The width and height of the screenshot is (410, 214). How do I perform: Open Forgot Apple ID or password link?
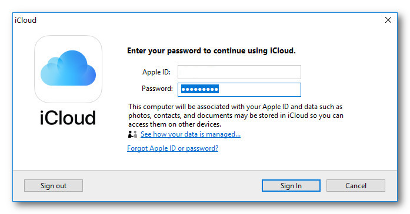(x=172, y=148)
